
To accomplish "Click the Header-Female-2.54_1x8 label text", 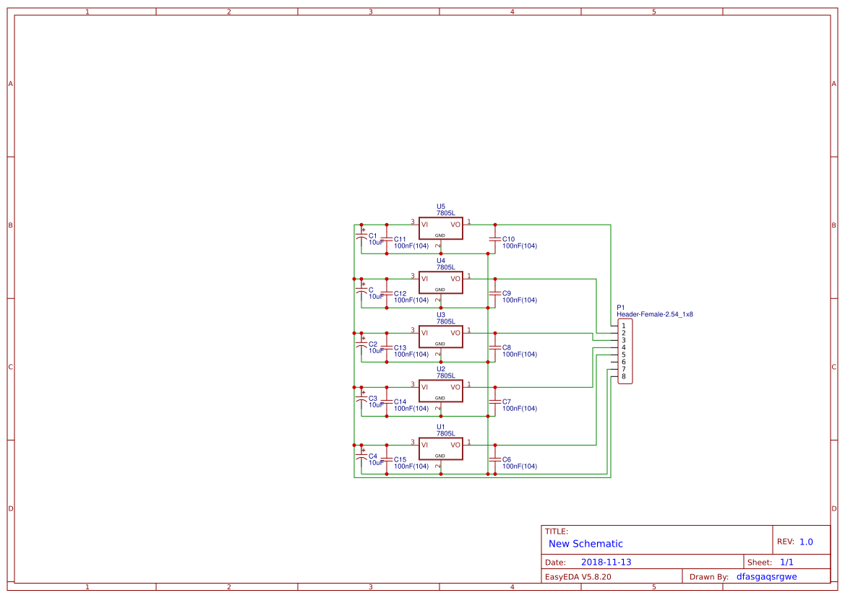I will point(654,315).
